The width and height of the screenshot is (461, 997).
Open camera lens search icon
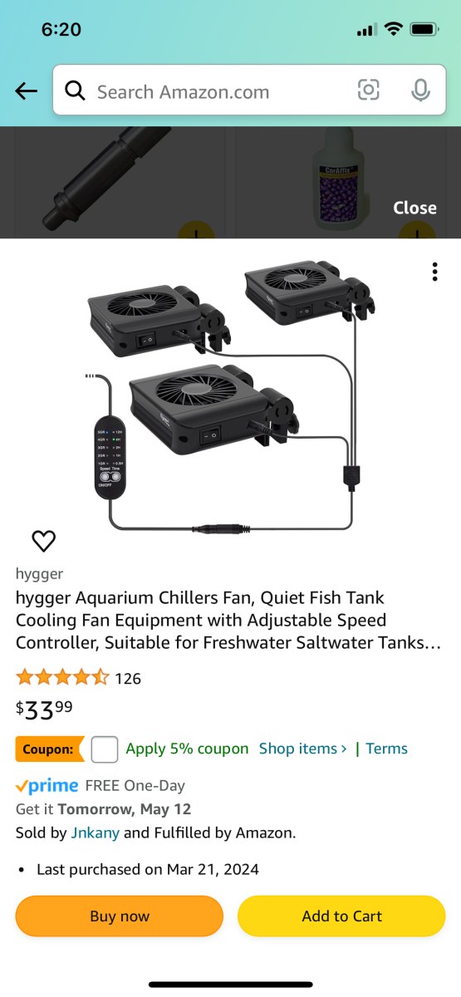pyautogui.click(x=369, y=91)
